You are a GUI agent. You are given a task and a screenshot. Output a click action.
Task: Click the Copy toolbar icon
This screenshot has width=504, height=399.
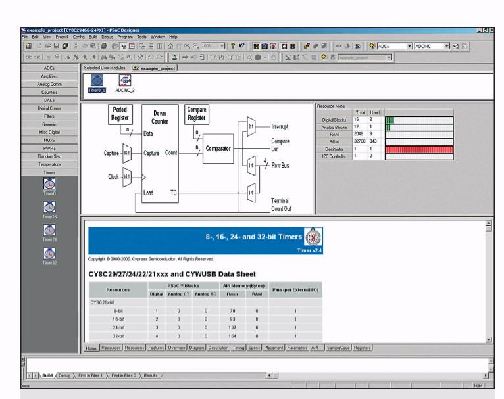(84, 46)
